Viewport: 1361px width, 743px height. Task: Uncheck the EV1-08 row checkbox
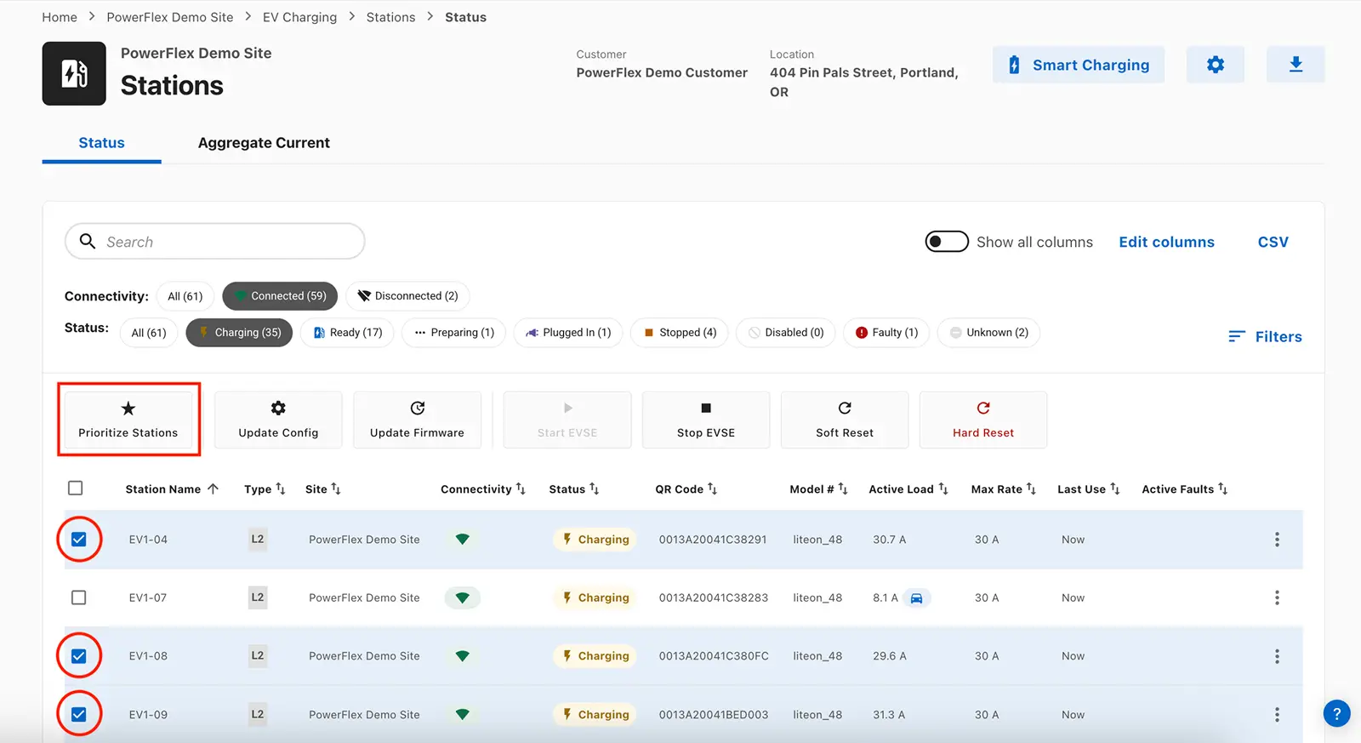click(79, 656)
